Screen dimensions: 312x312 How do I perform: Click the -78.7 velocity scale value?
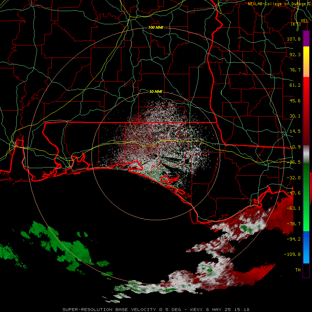point(294,224)
